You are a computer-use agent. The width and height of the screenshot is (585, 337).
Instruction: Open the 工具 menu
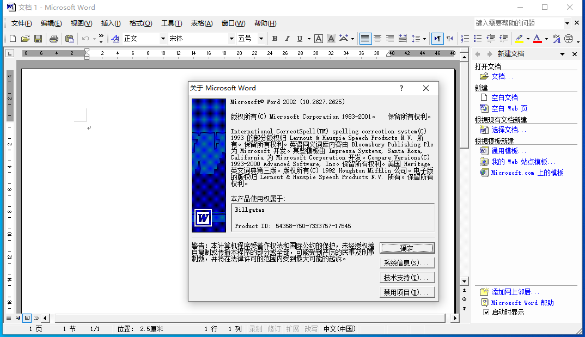171,23
